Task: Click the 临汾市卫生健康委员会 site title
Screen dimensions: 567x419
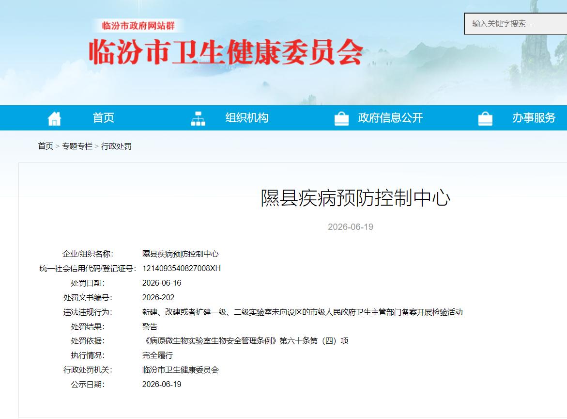Action: 226,52
